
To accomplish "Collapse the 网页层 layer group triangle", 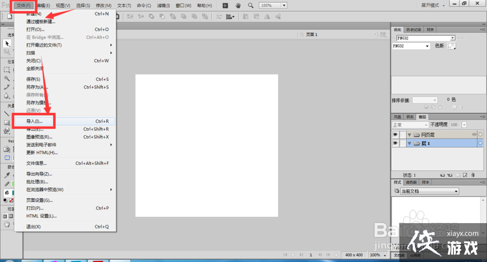I will (x=410, y=135).
